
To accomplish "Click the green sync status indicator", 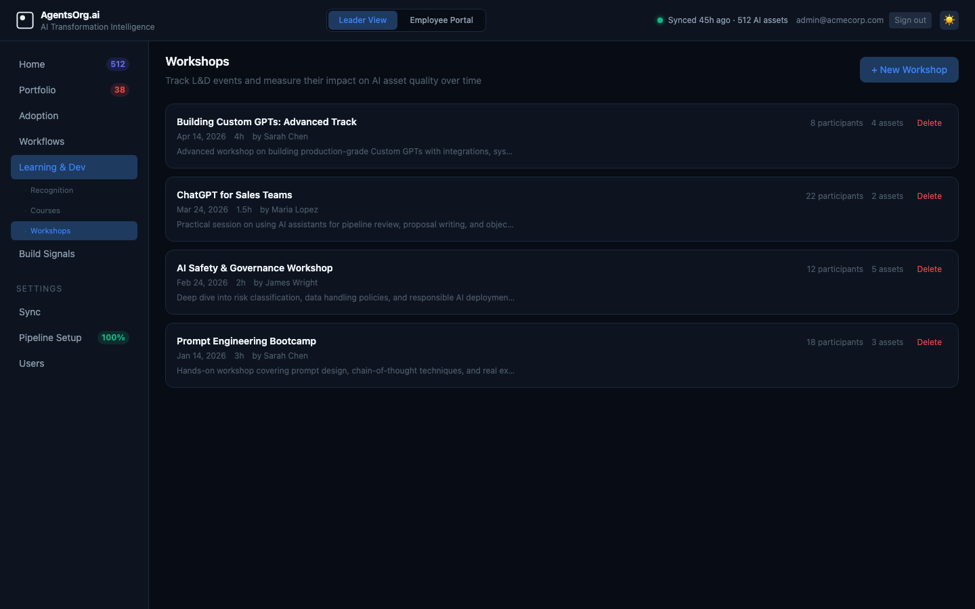I will [659, 20].
